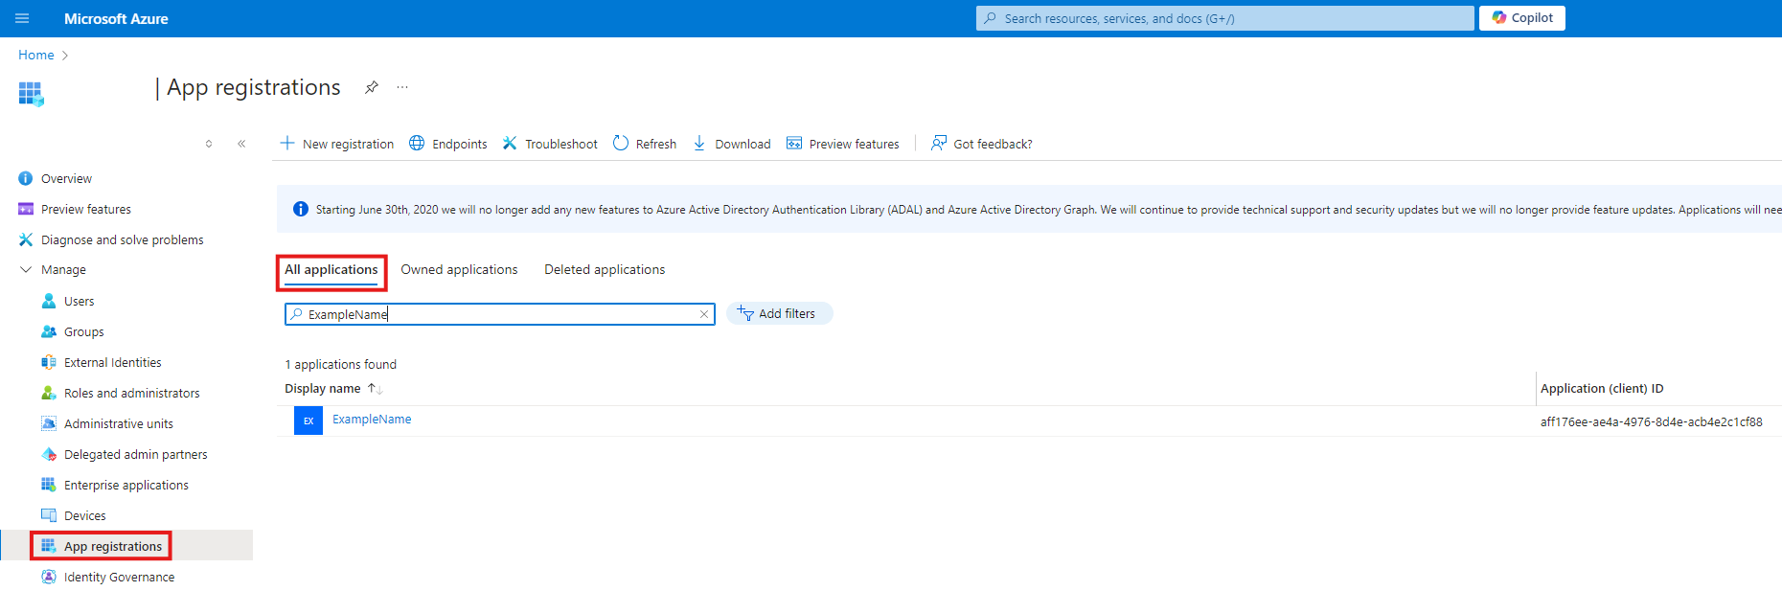Open the ExampleName application link
This screenshot has width=1782, height=591.
[x=372, y=420]
